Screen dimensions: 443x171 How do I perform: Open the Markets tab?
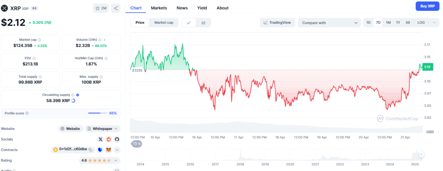pos(159,8)
